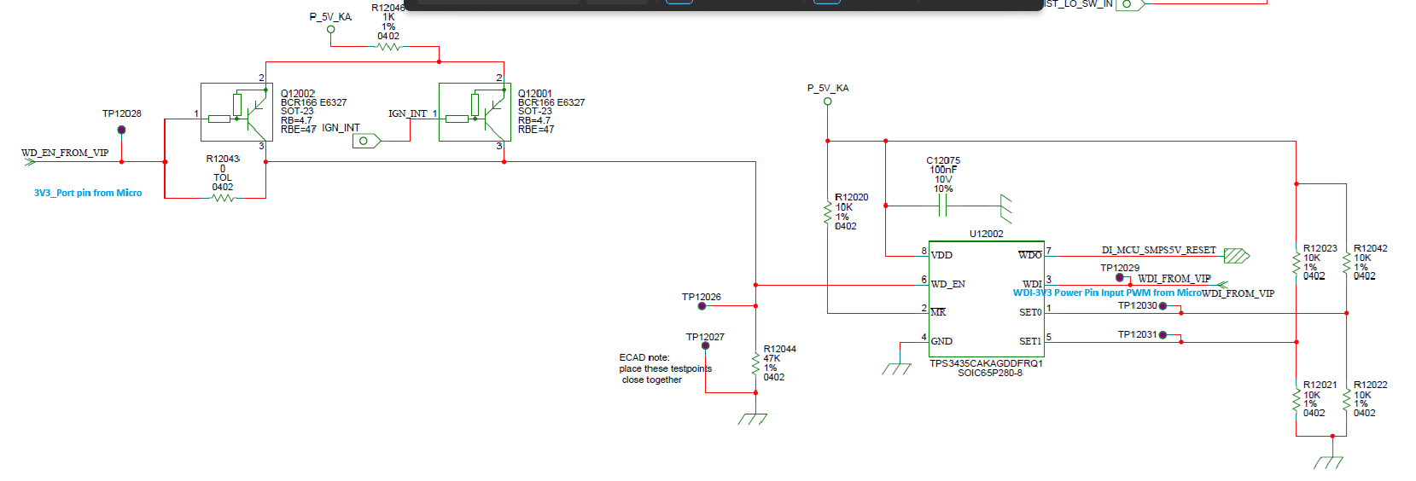Click test point TP12031 dot
Screen dimensions: 1416x481
coord(1163,335)
